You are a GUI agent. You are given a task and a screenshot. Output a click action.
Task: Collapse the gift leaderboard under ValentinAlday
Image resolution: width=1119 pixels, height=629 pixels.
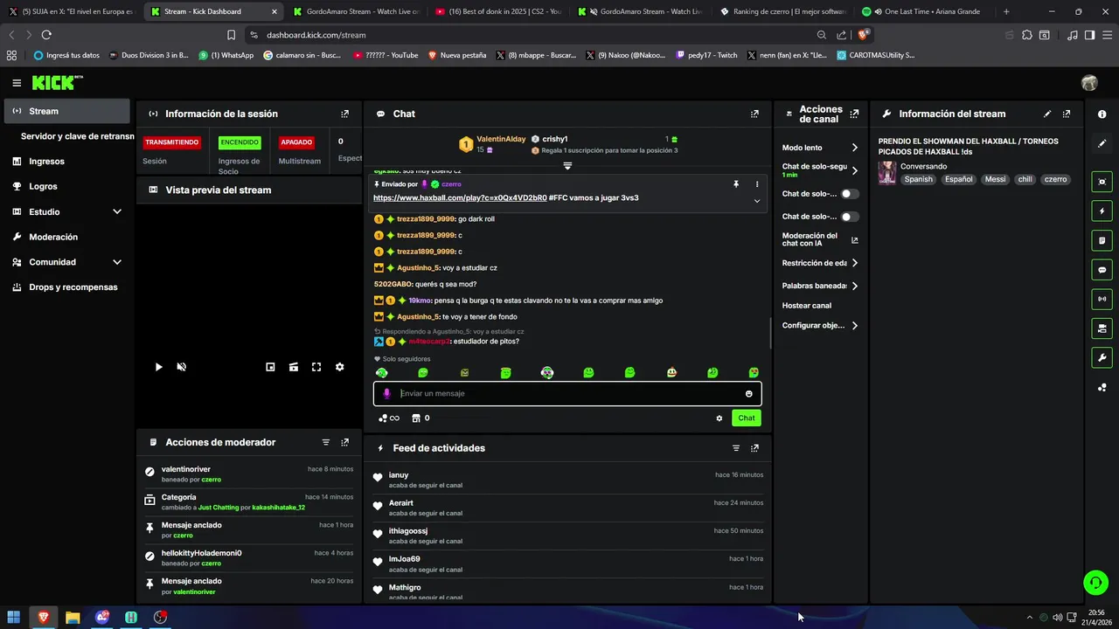(567, 166)
